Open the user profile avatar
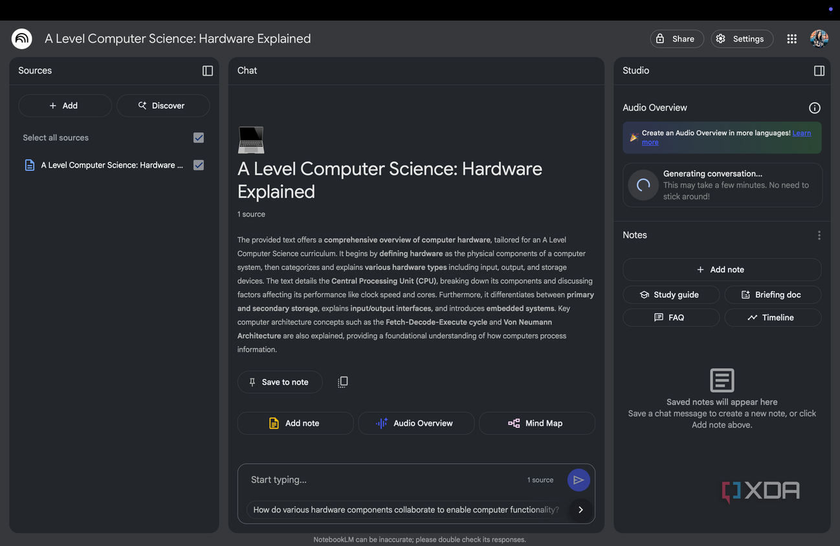Screen dimensions: 840x546 (819, 39)
